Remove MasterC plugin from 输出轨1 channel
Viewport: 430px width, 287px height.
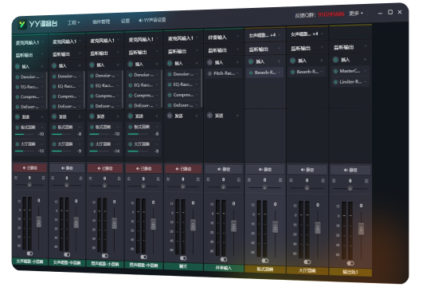click(365, 71)
